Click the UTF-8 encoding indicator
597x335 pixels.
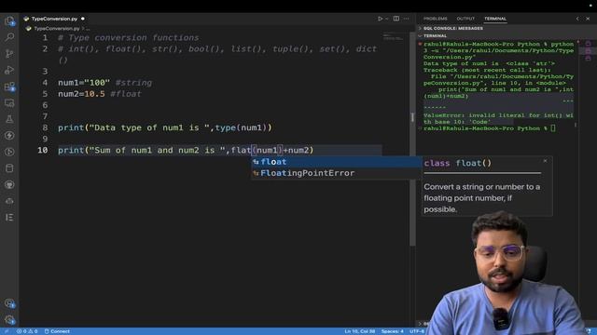pyautogui.click(x=417, y=331)
